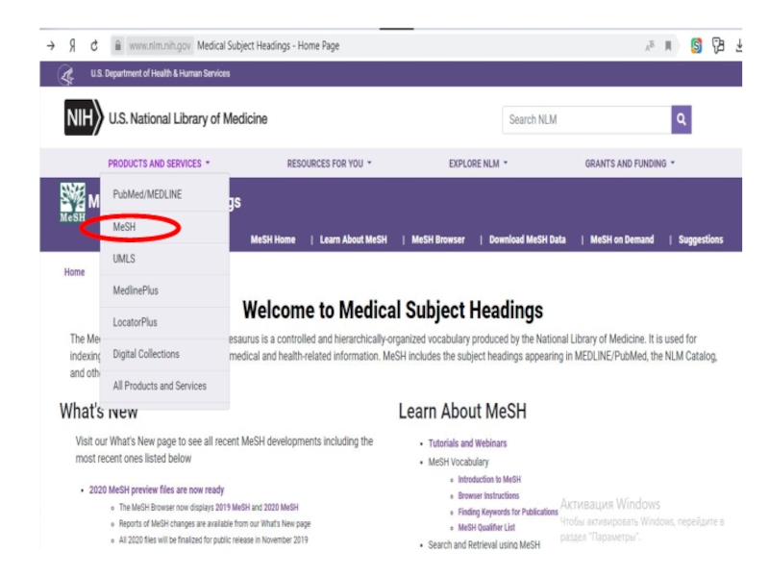Click the 'MeSH Vocabulary' bullet text
The image size is (769, 577).
tap(459, 463)
